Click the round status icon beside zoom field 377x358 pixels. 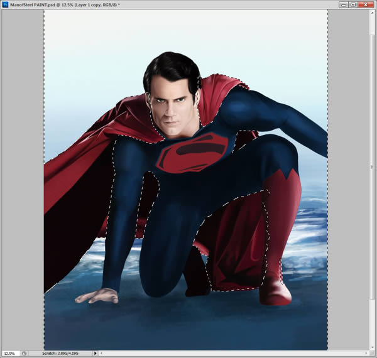[x=24, y=354]
